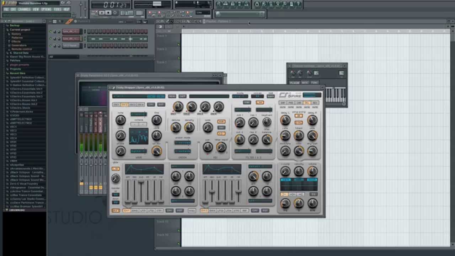
Task: Click the delay feedback knob
Action: [299, 135]
